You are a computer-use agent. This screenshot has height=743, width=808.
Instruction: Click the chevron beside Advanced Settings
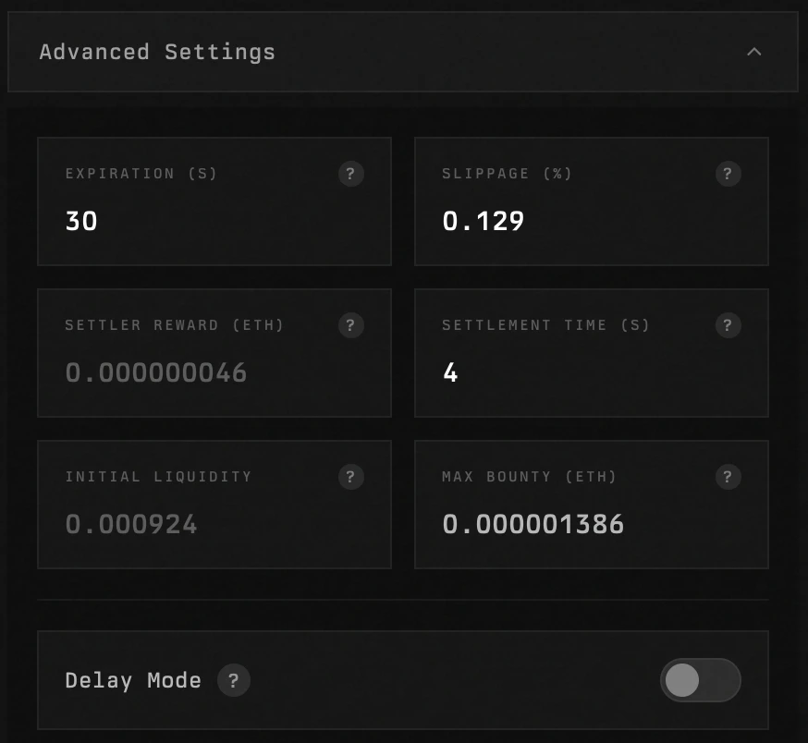(x=754, y=53)
